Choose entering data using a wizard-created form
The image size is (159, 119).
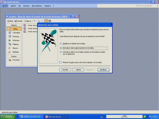82,53
